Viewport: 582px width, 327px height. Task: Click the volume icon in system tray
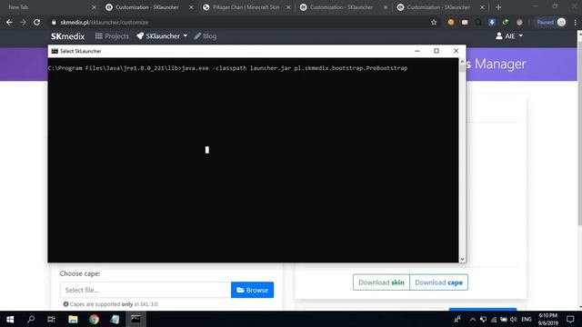tap(514, 319)
